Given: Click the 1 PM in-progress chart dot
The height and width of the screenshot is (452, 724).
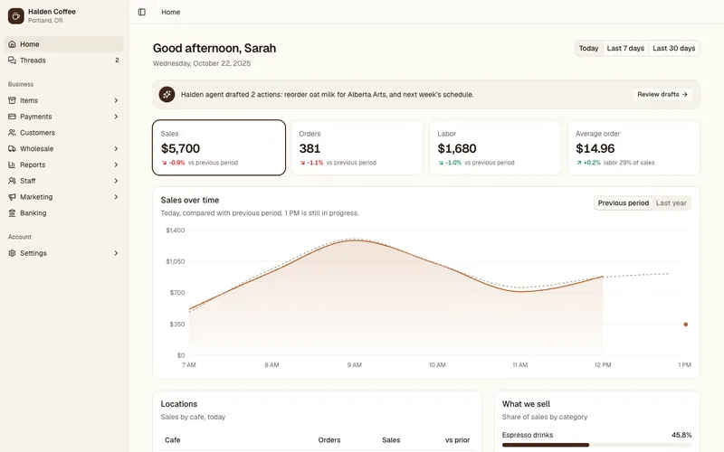Looking at the screenshot, I should coord(686,325).
